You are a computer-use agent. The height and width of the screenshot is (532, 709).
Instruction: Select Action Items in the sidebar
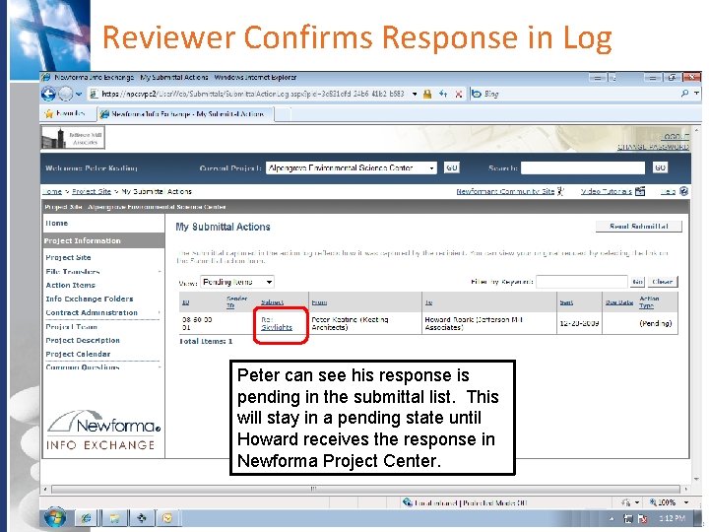coord(70,285)
